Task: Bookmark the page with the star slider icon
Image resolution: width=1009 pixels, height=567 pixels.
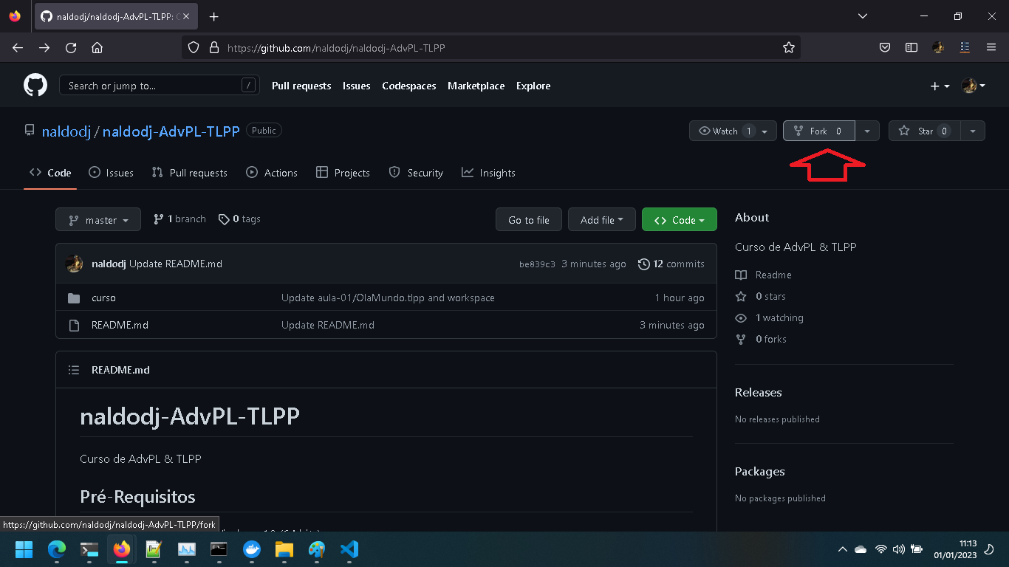Action: pyautogui.click(x=789, y=47)
